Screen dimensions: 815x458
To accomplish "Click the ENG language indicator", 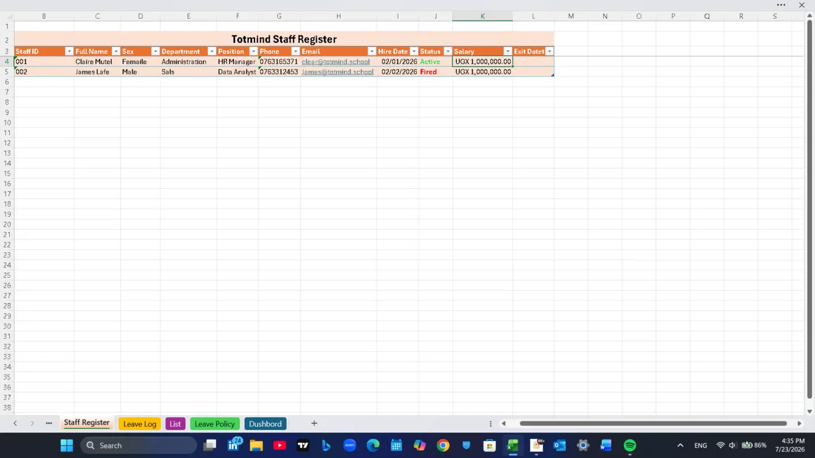I will 701,446.
